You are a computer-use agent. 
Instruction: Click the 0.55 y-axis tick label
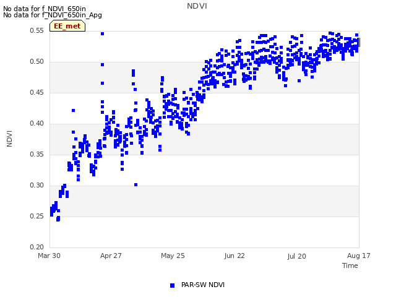pyautogui.click(x=37, y=30)
